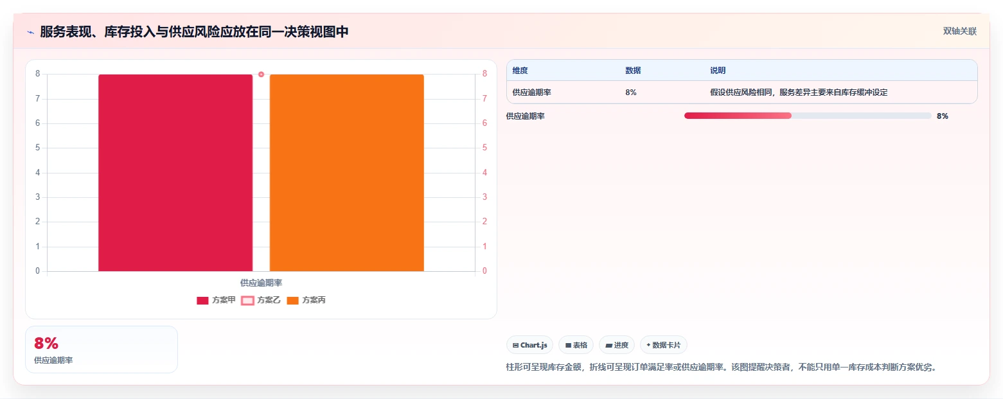Toggle 方案甲 legend swatch in chart
The height and width of the screenshot is (399, 1003).
coord(202,301)
